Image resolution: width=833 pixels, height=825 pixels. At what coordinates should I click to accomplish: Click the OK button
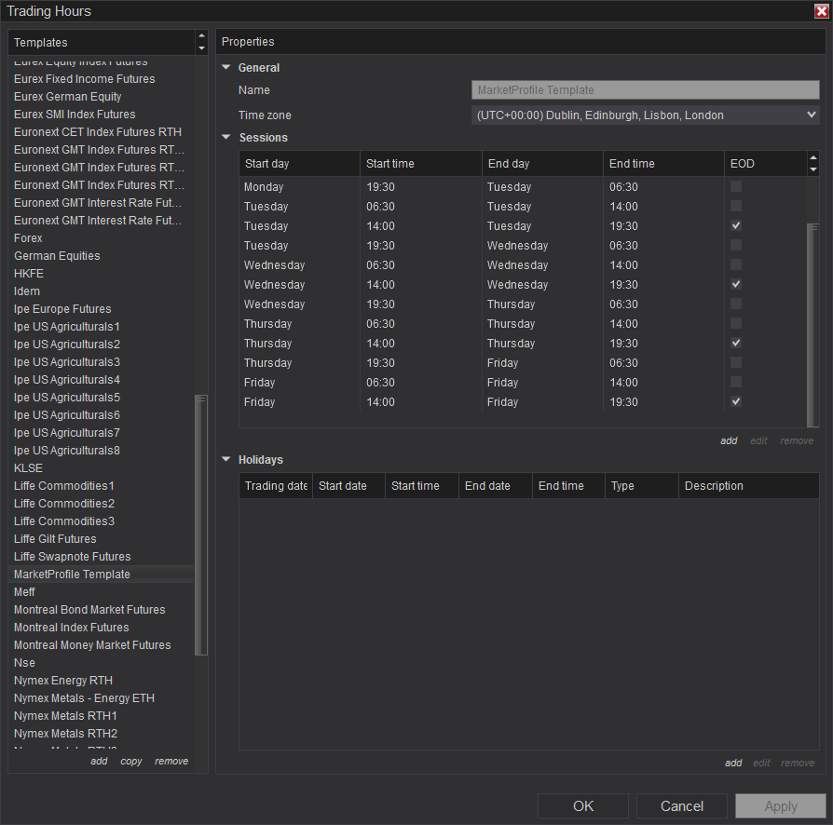582,805
